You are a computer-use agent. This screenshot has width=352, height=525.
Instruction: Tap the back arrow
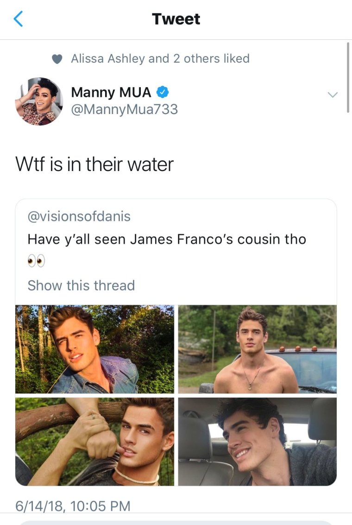tap(19, 19)
